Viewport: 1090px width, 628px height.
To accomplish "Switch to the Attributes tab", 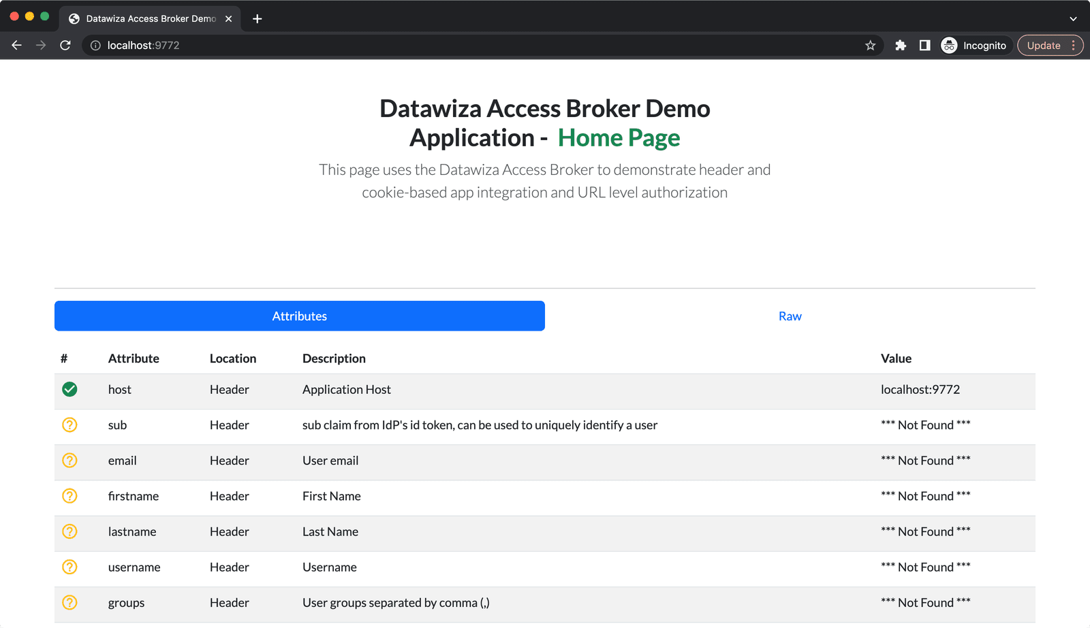I will click(300, 316).
